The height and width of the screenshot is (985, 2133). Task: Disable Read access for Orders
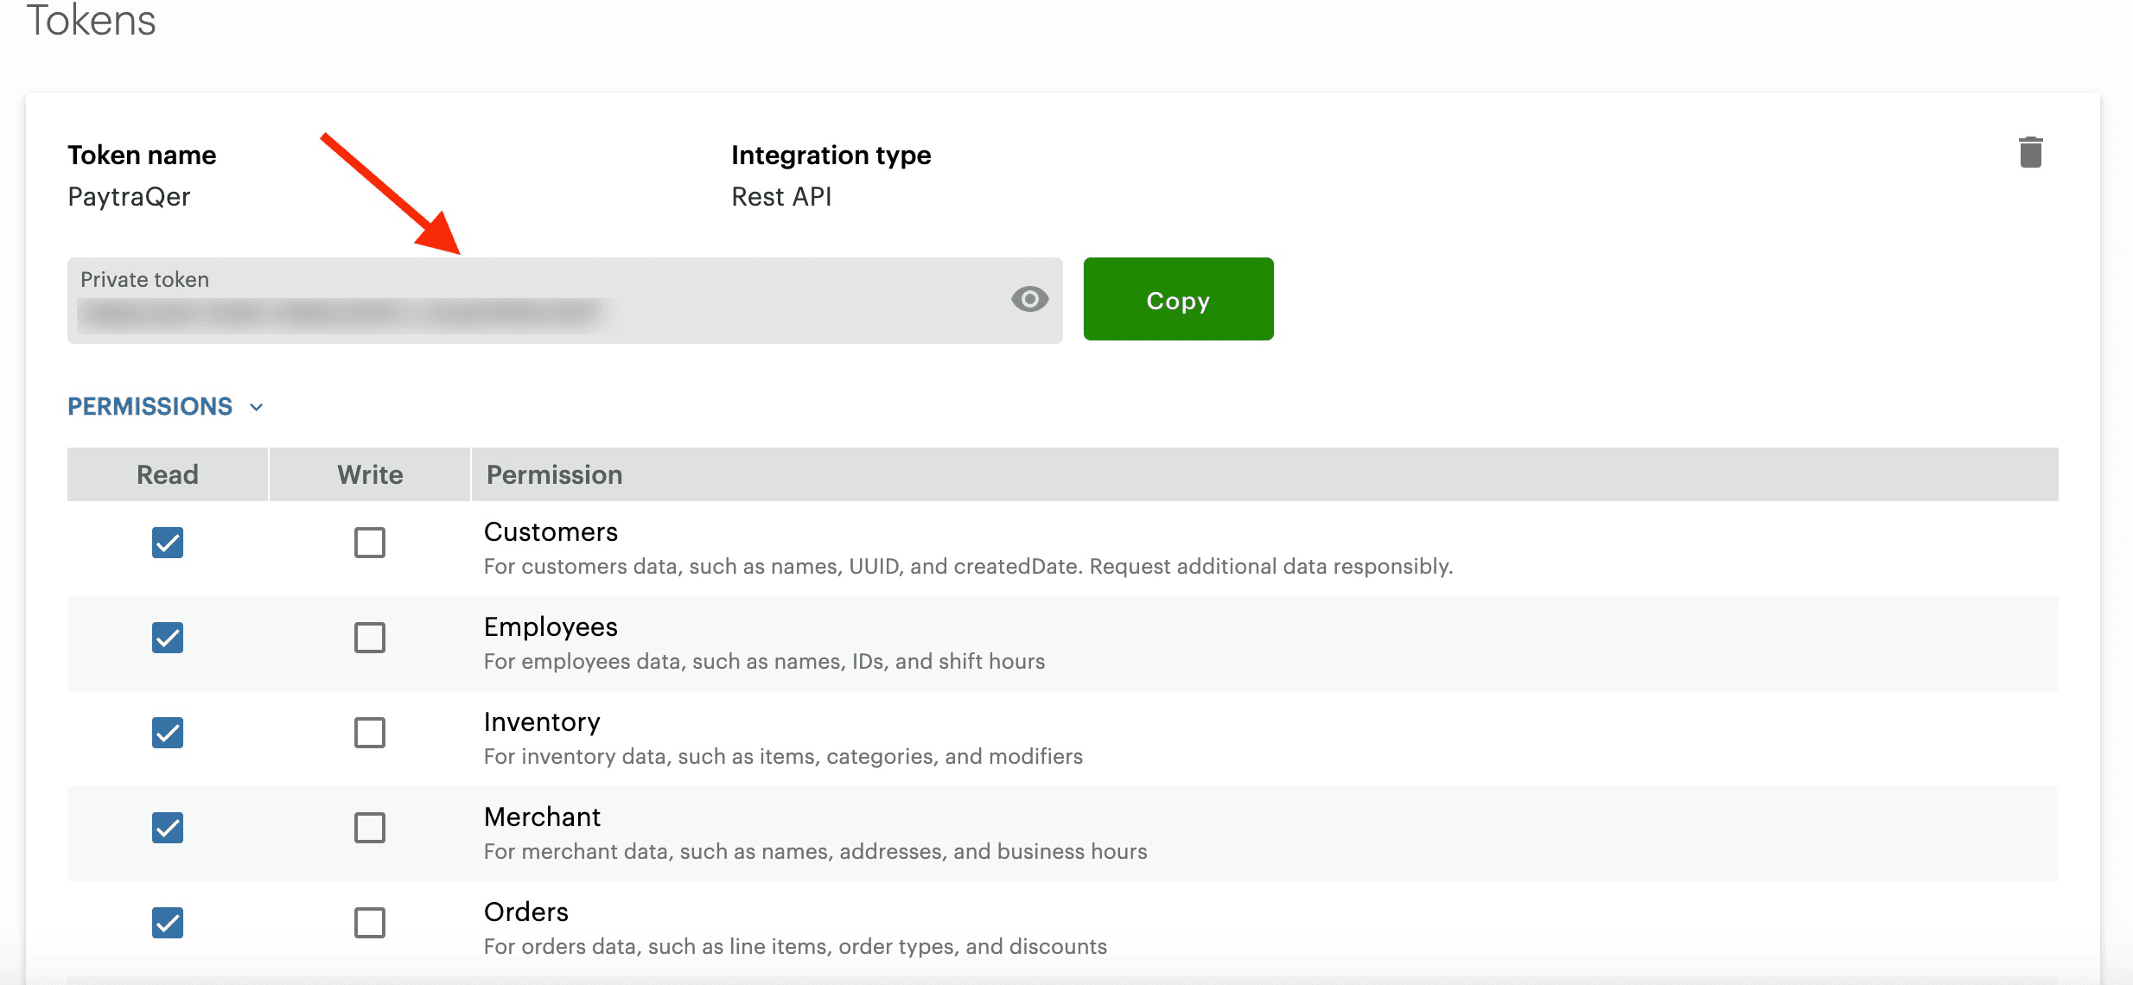(167, 924)
